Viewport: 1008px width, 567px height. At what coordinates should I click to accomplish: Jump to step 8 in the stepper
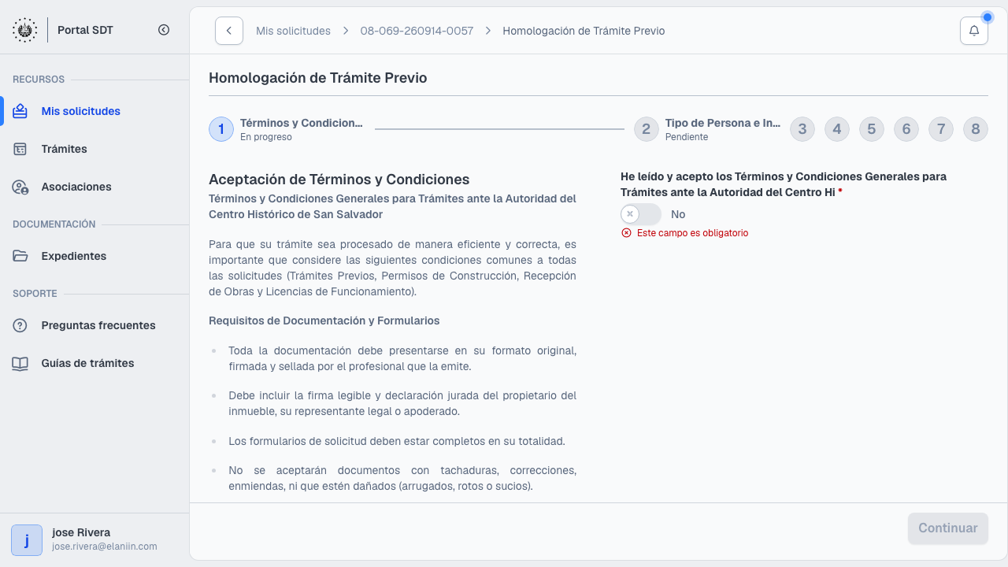(976, 129)
